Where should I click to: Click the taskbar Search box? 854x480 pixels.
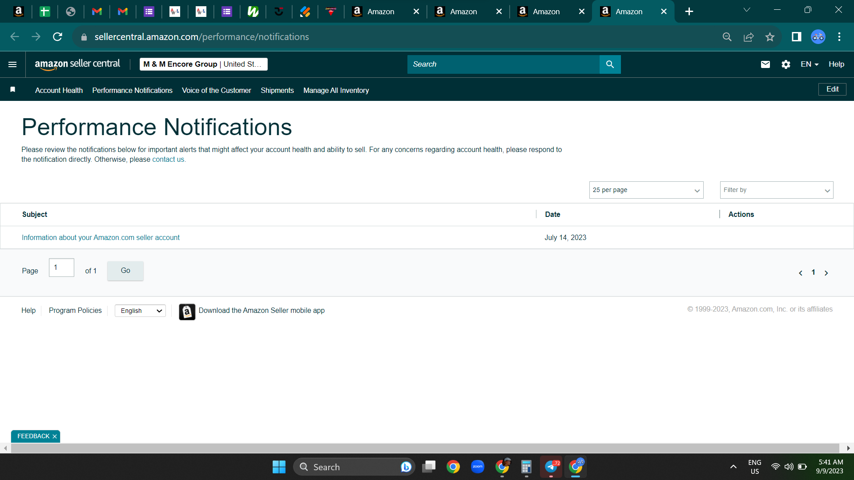click(x=354, y=467)
